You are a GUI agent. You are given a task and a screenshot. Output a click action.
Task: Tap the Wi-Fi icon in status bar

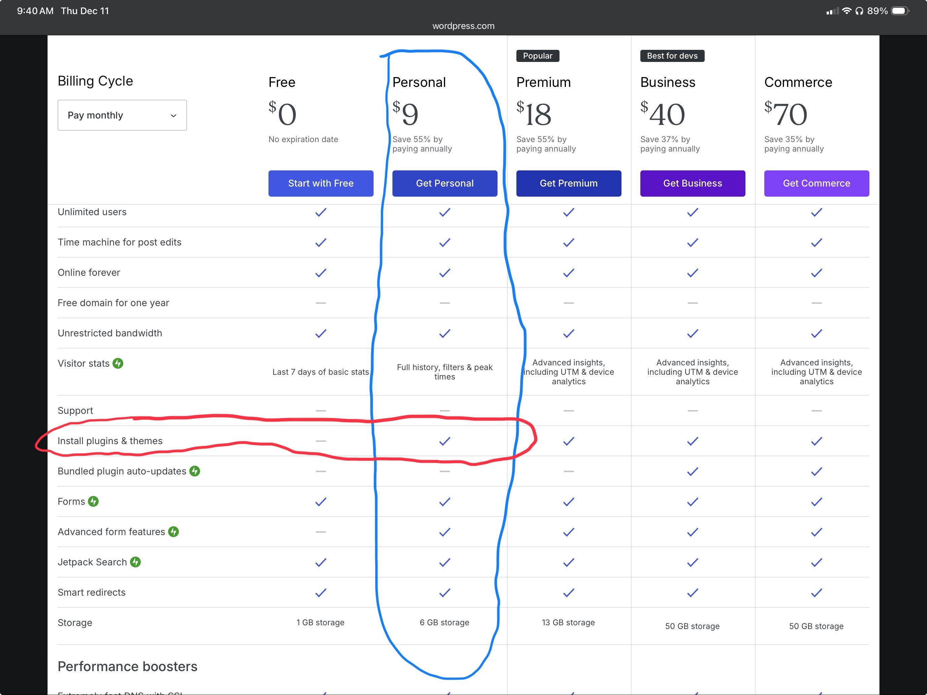(846, 11)
